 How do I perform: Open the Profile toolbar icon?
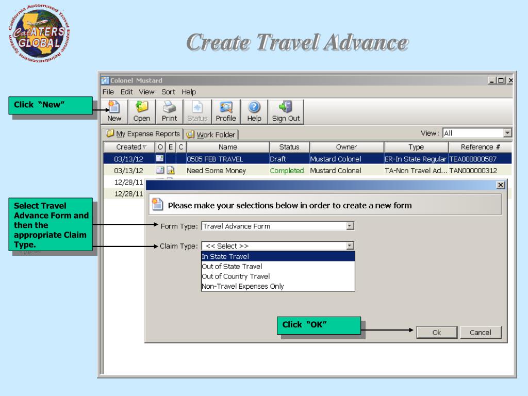pos(226,112)
